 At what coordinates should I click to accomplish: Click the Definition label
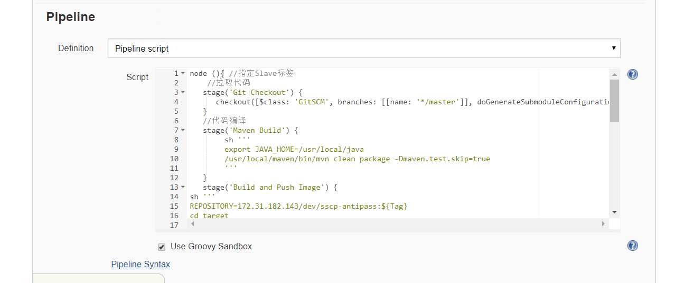pos(76,48)
